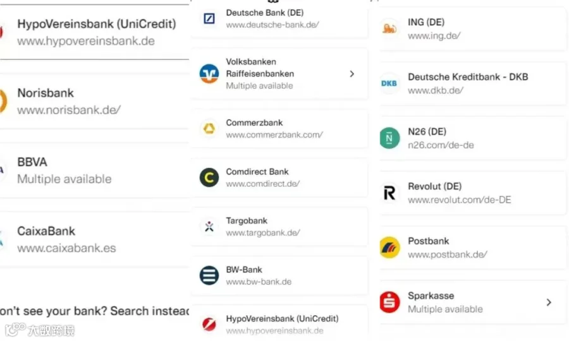Image resolution: width=569 pixels, height=341 pixels.
Task: Select Deutsche Kreditbank - DKB name label
Action: point(468,77)
